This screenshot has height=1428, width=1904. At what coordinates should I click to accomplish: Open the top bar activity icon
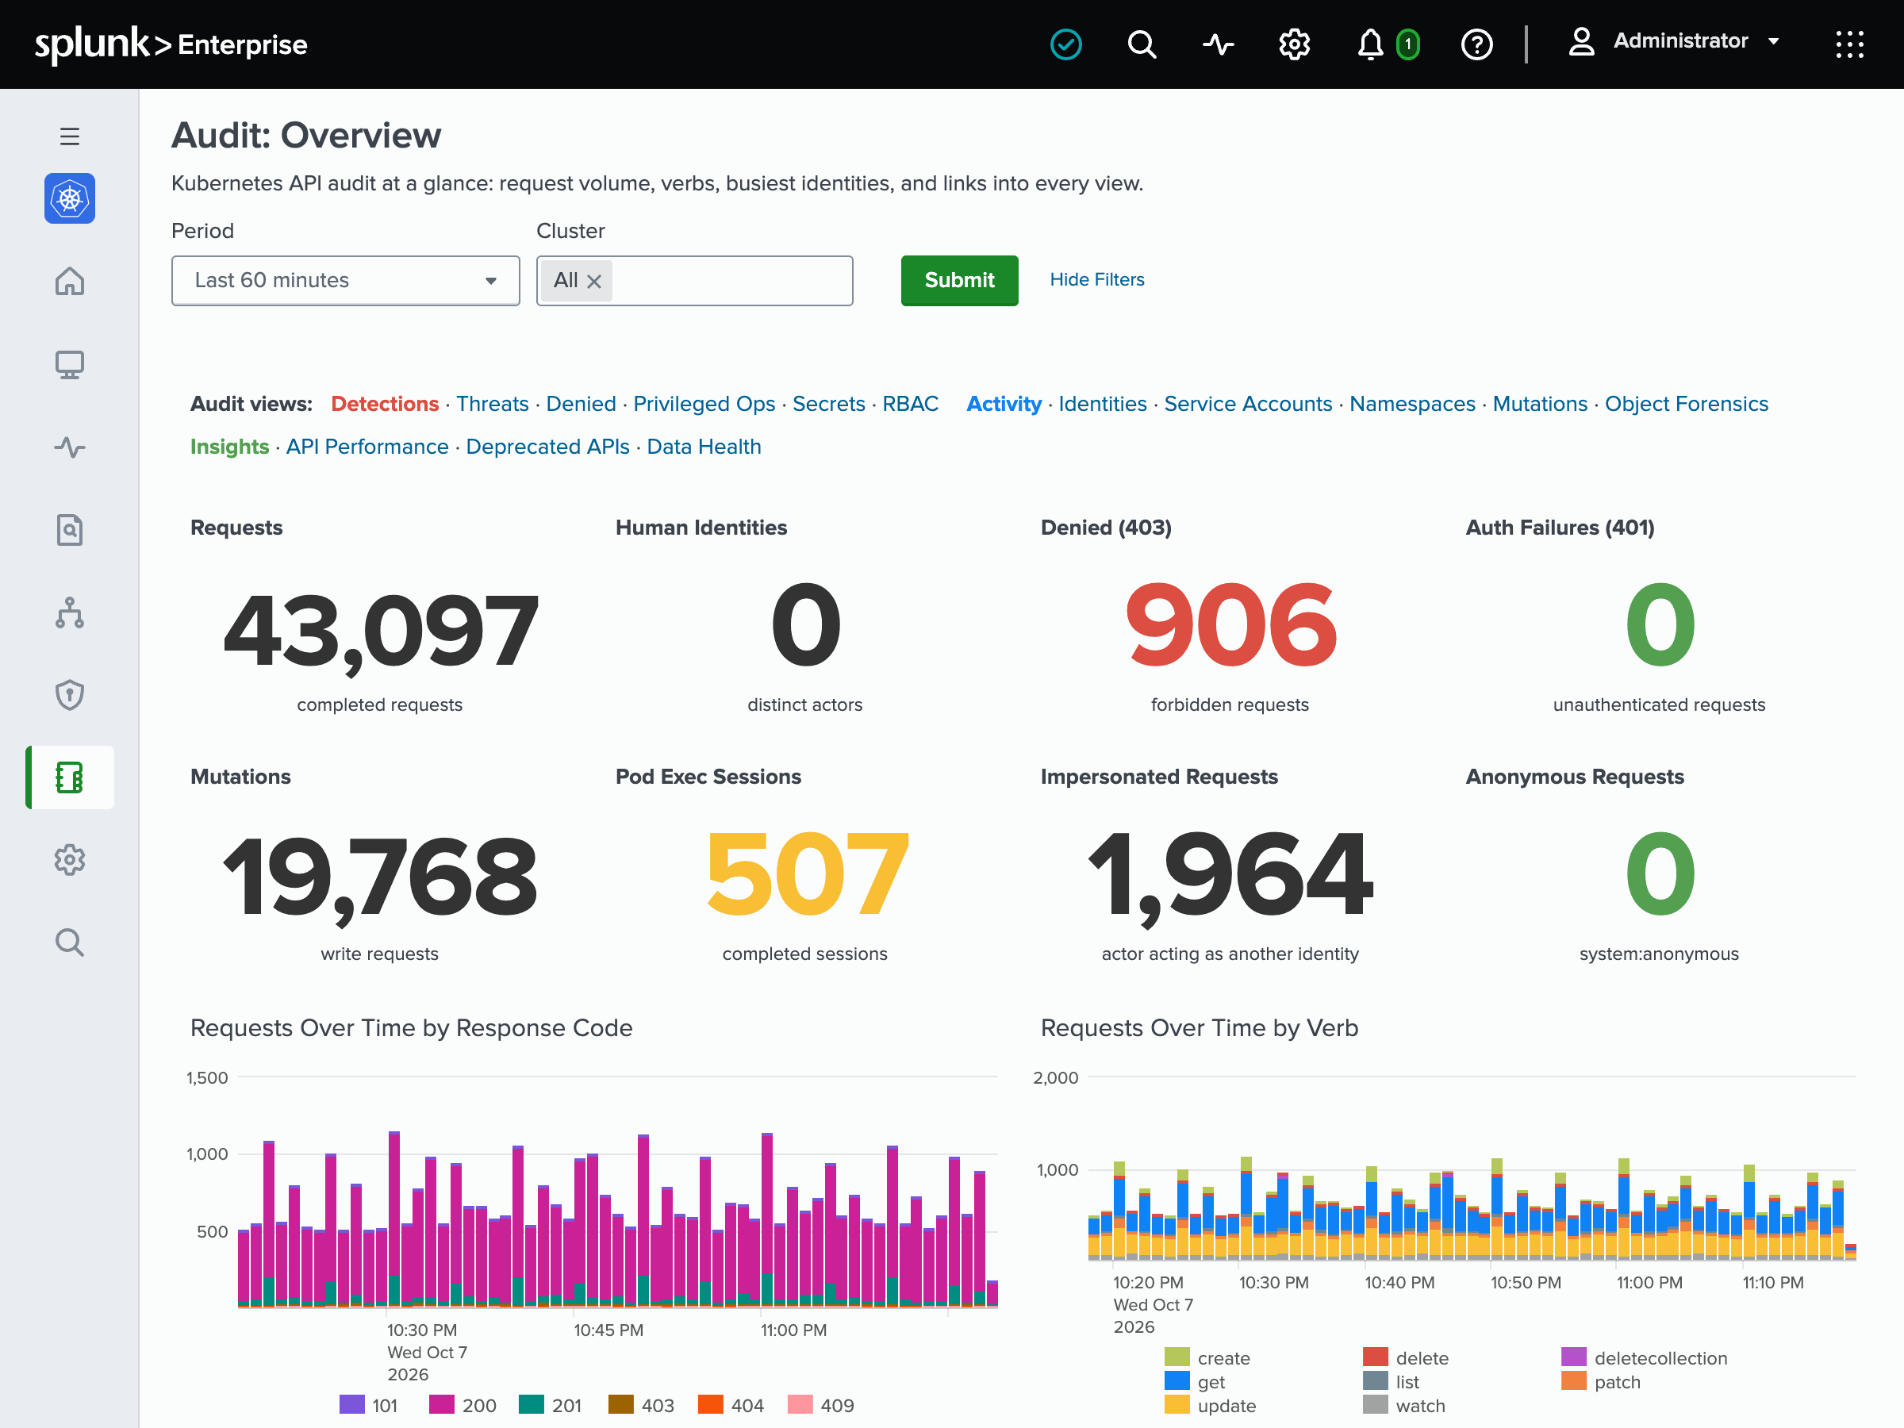coord(1218,44)
